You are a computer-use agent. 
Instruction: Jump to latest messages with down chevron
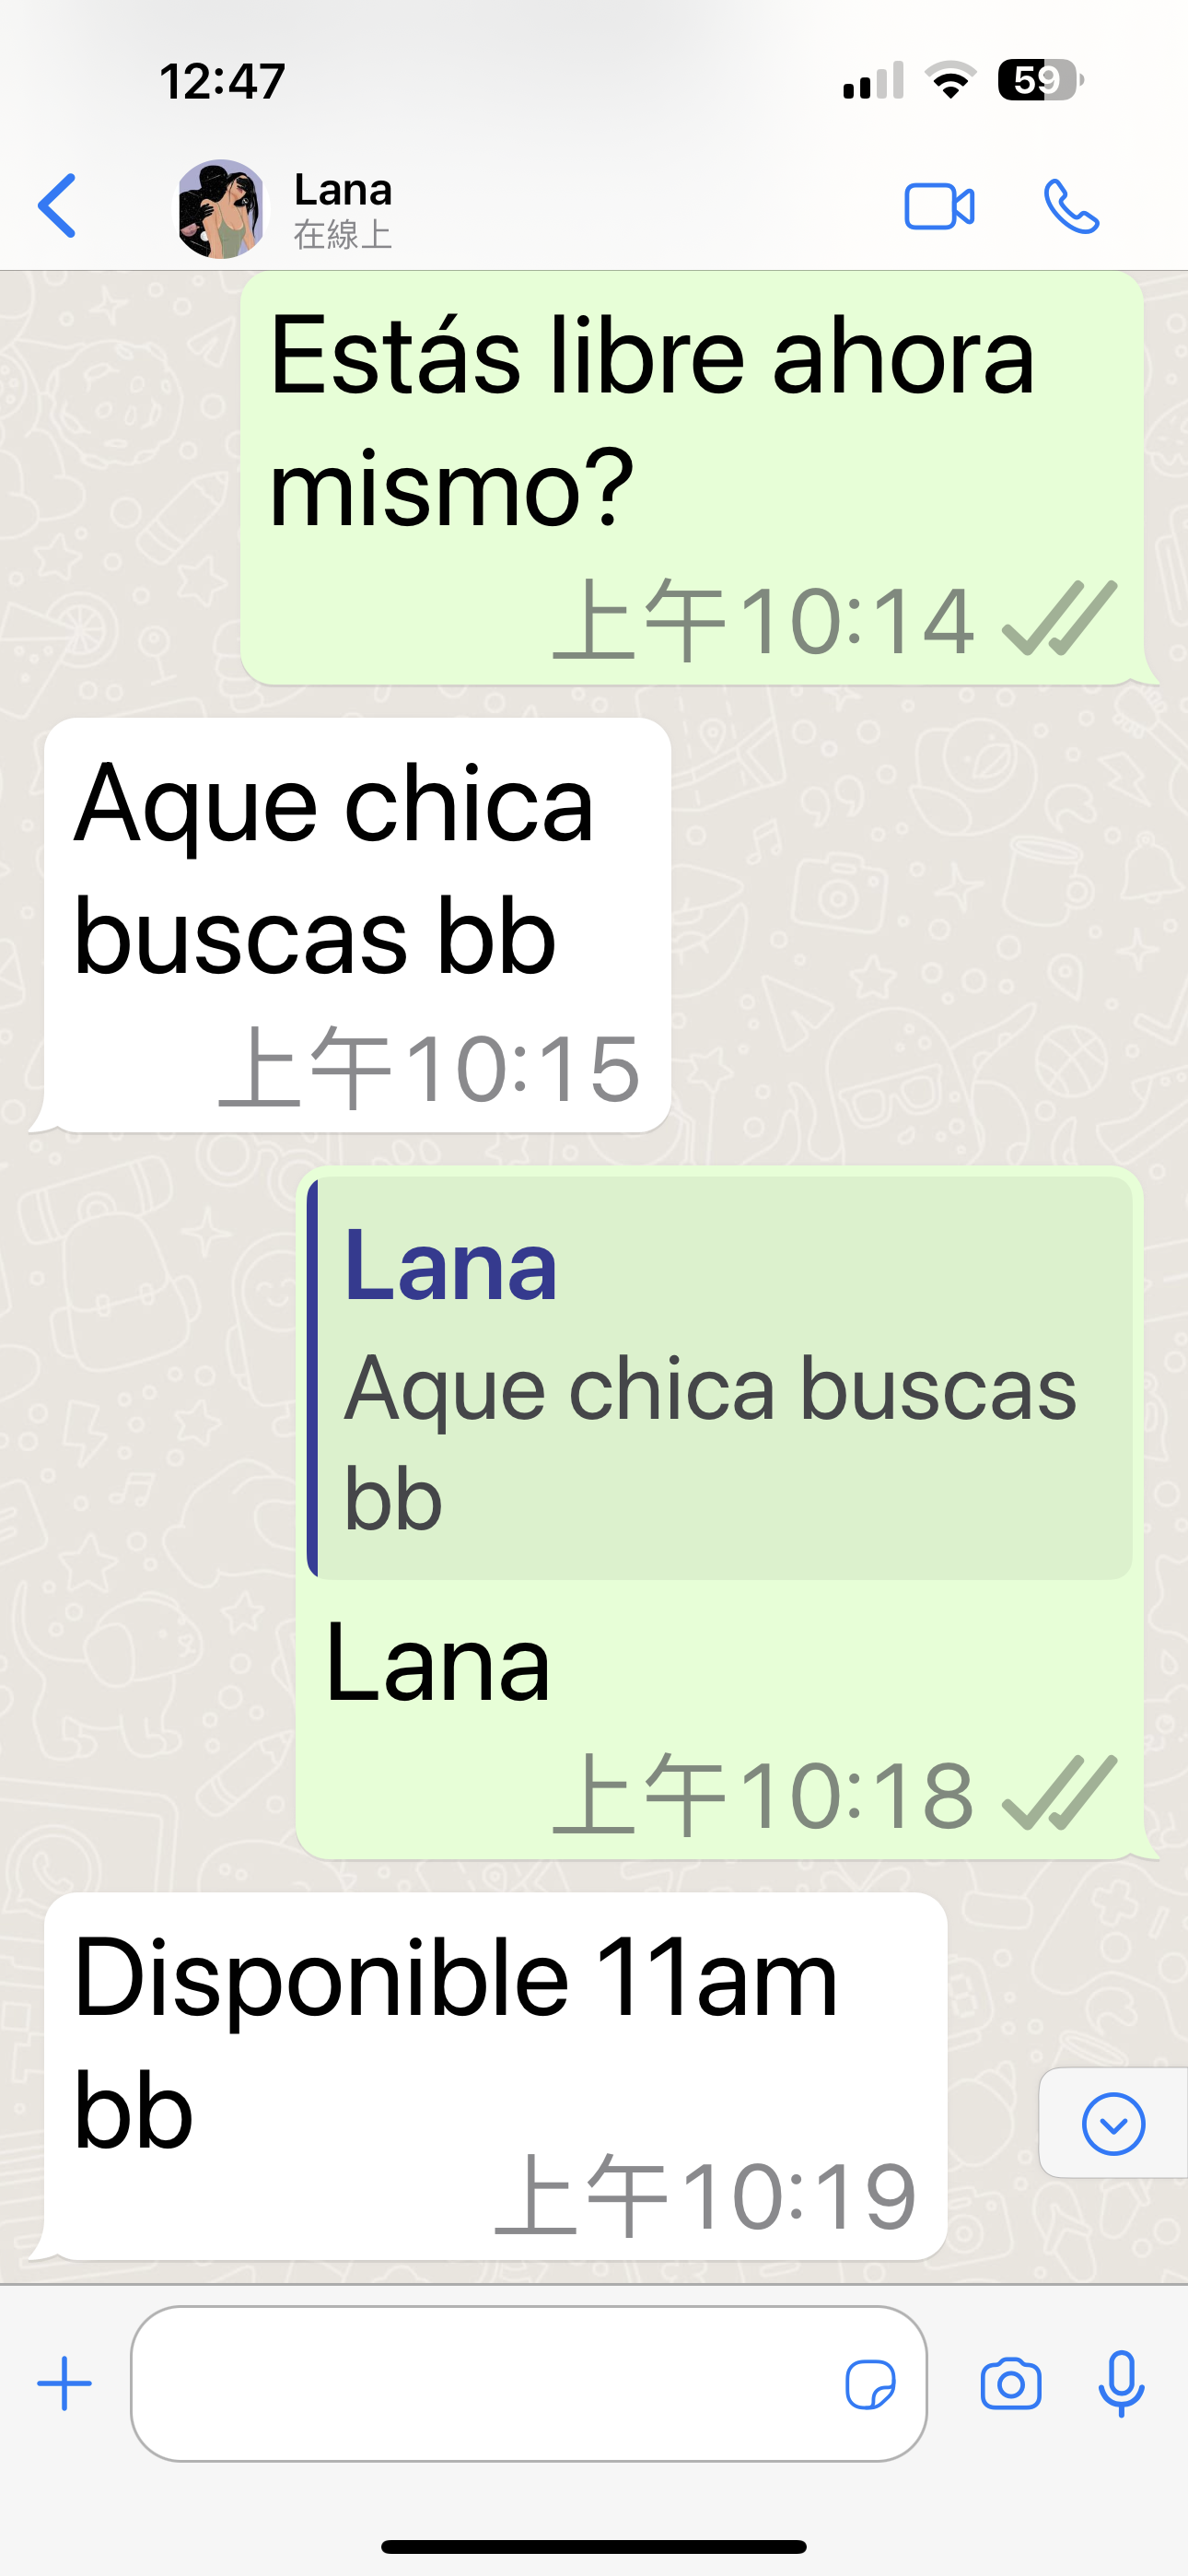pos(1113,2123)
